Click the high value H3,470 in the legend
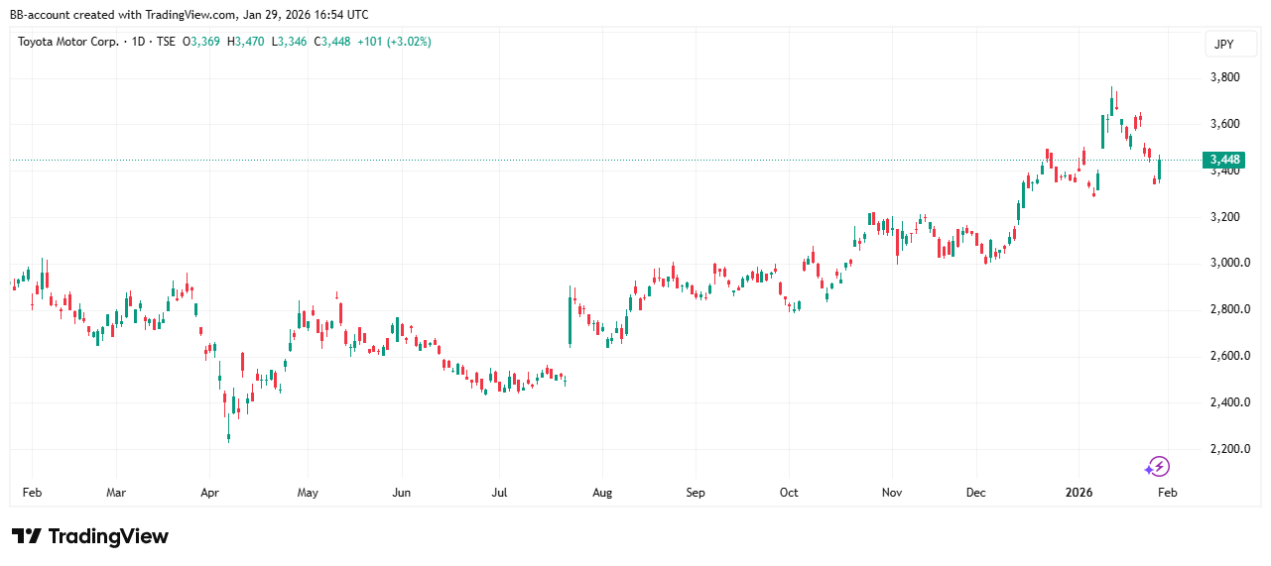The height and width of the screenshot is (566, 1271). 245,42
